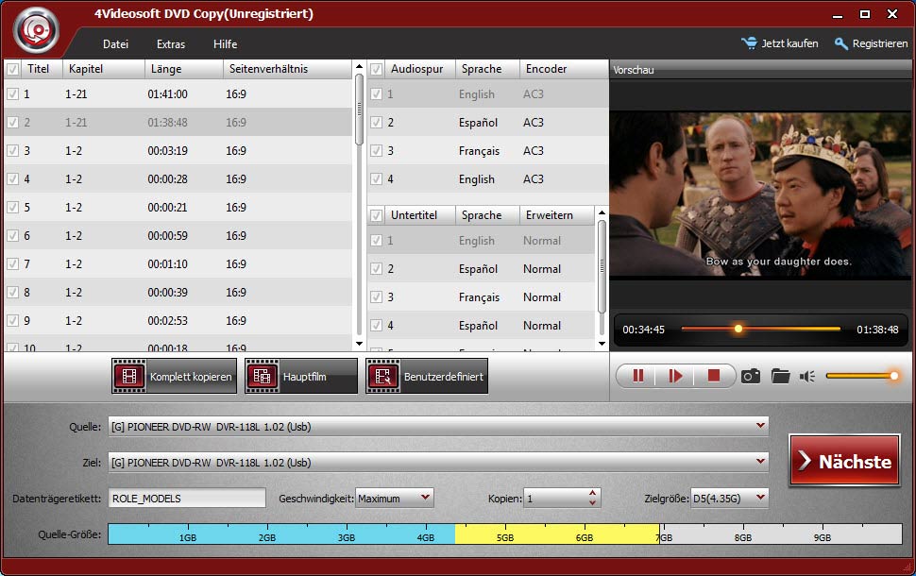Take a snapshot with the camera icon
Viewport: 916px width, 576px height.
coord(751,376)
